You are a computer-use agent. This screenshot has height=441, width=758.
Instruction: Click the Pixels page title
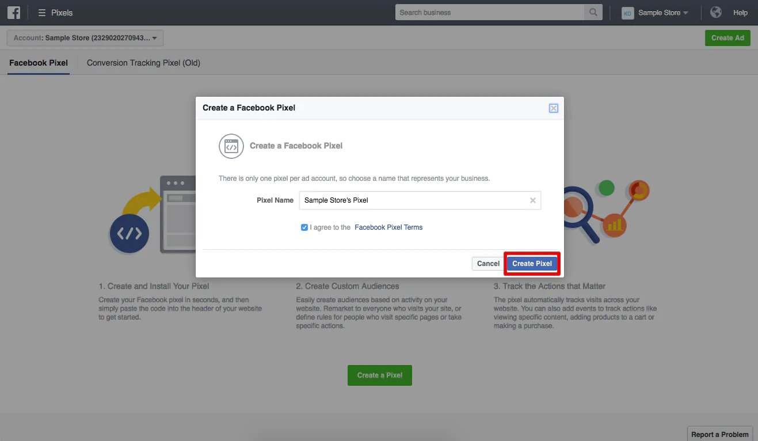coord(62,13)
